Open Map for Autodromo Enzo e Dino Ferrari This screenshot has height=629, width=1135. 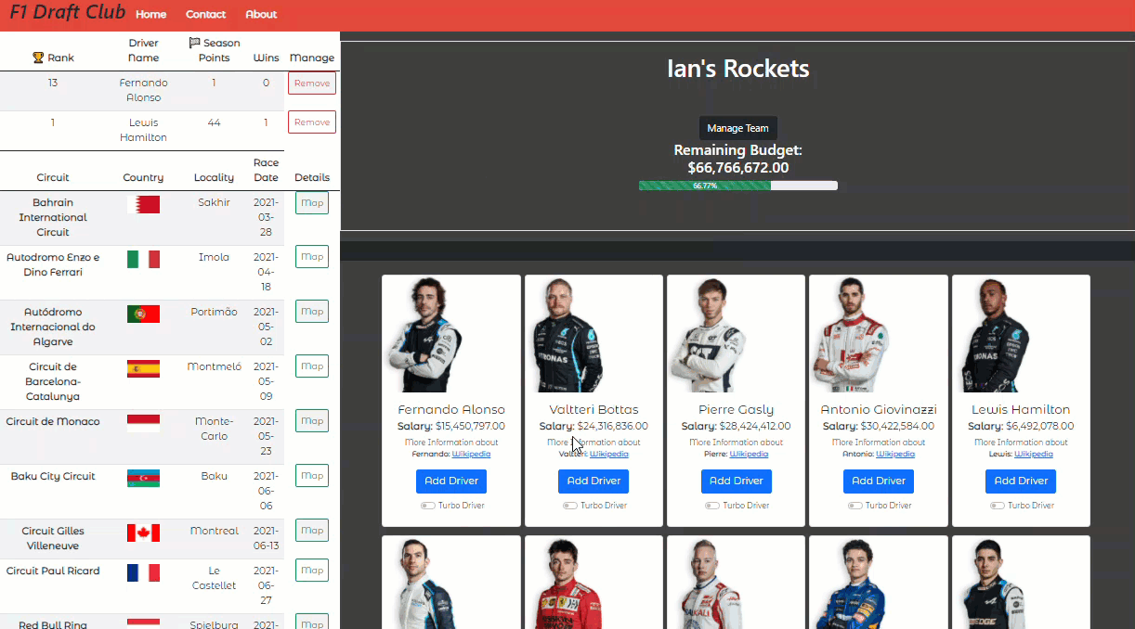click(312, 257)
